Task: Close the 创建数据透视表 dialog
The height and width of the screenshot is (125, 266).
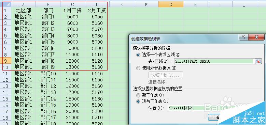Action: pos(256,37)
